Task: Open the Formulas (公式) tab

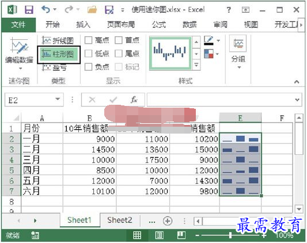Action: pos(159,25)
